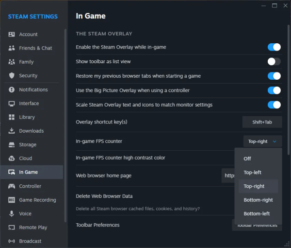Select Voice in the sidebar
Viewport: 291px width, 248px height.
[32, 213]
